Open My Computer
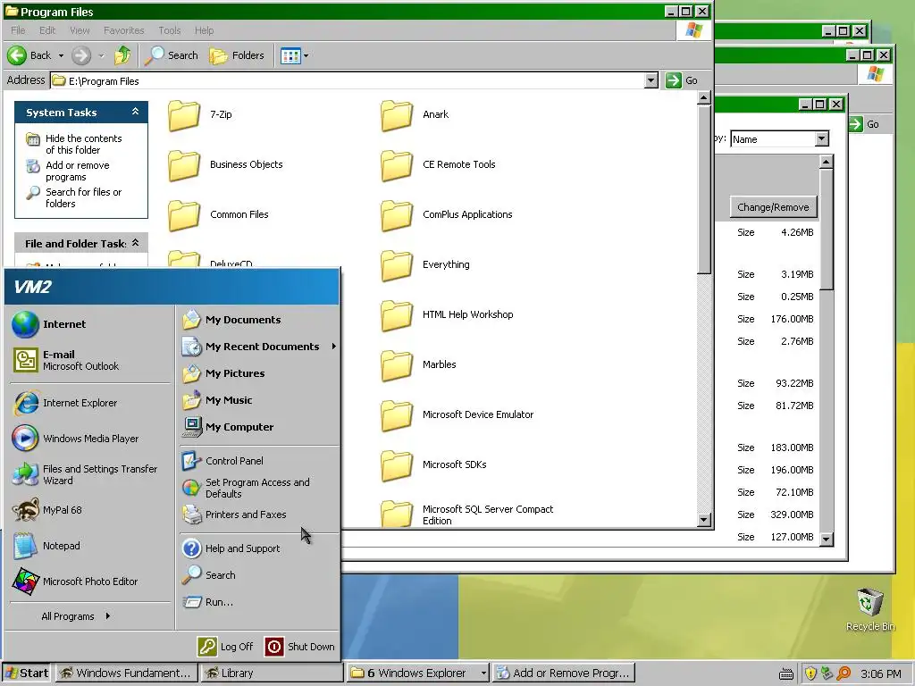 point(259,427)
